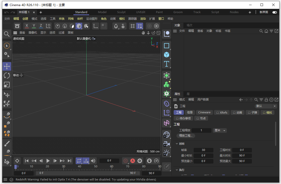Click the search magnifier in left toolbar
Image resolution: width=281 pixels, height=184 pixels.
point(7,34)
